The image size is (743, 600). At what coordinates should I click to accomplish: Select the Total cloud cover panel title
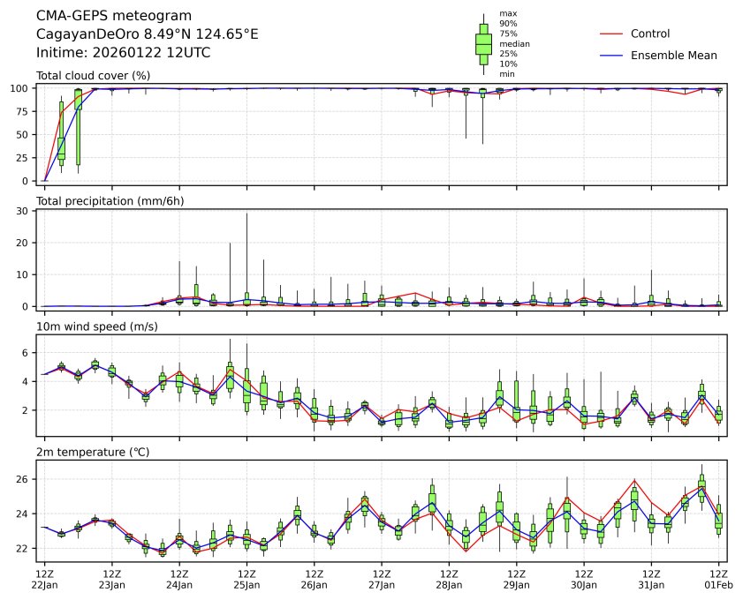point(93,75)
